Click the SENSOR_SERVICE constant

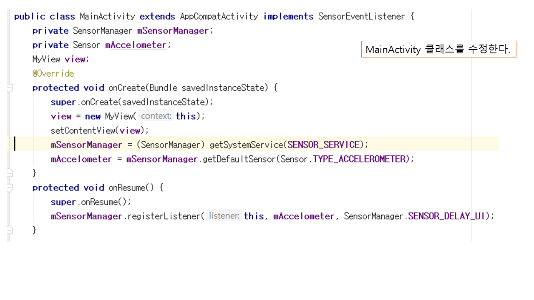coord(323,145)
